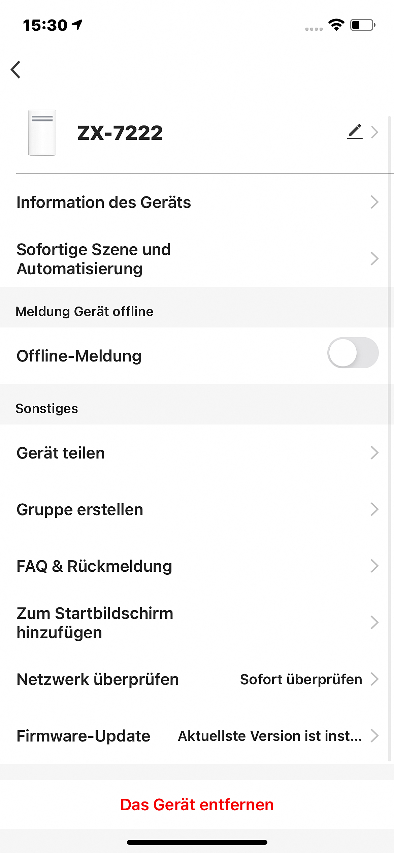Tap the cellular signal dots icon
The image size is (394, 853).
314,29
